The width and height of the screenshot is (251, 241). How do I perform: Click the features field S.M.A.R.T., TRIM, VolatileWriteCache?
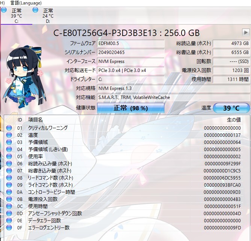coord(174,97)
